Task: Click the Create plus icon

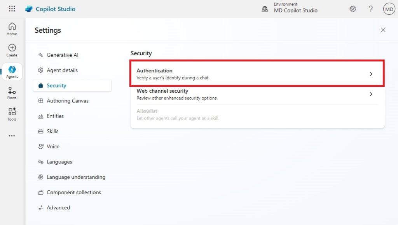Action: [x=12, y=47]
